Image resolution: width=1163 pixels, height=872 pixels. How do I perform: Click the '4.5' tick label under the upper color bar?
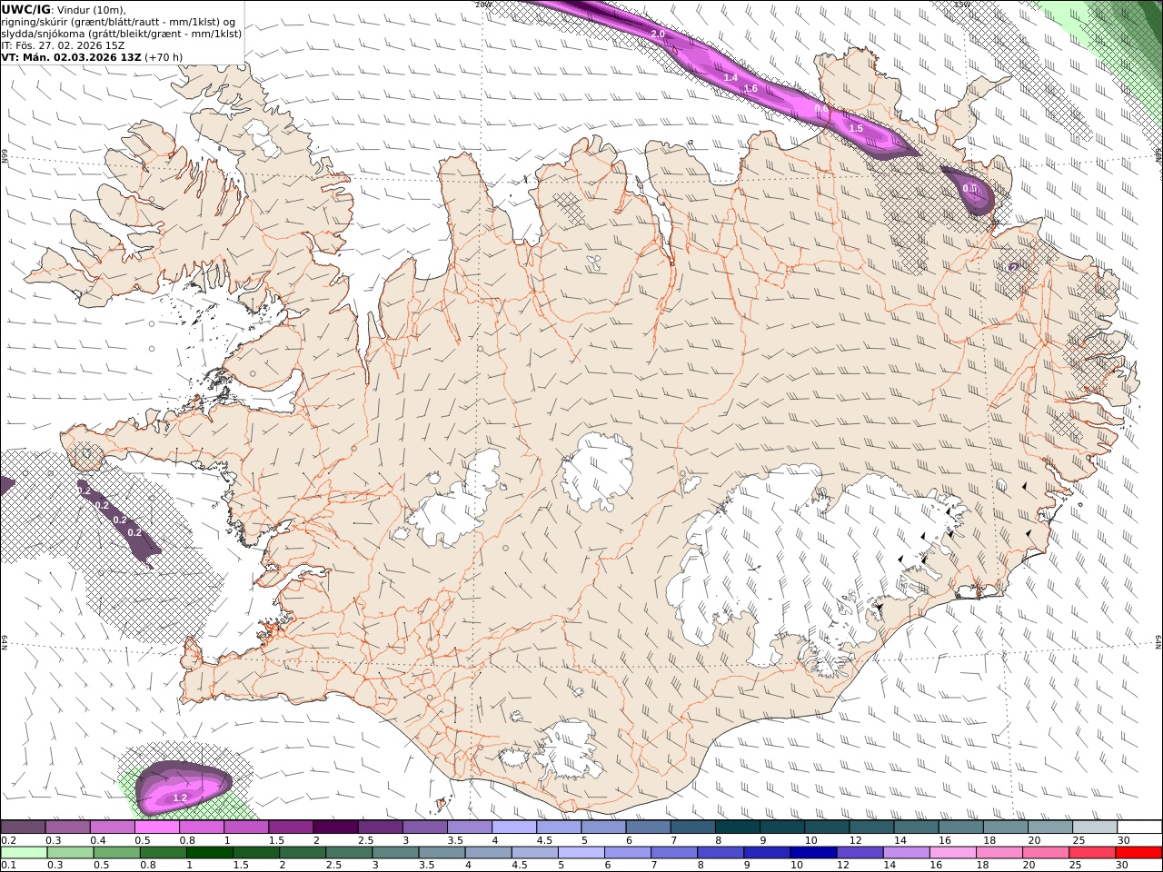(545, 840)
